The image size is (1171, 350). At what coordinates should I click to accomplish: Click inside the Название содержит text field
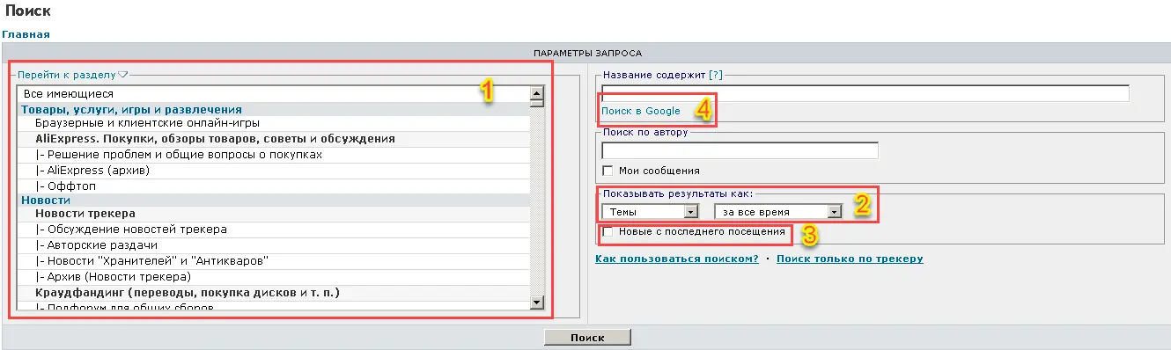coord(865,93)
